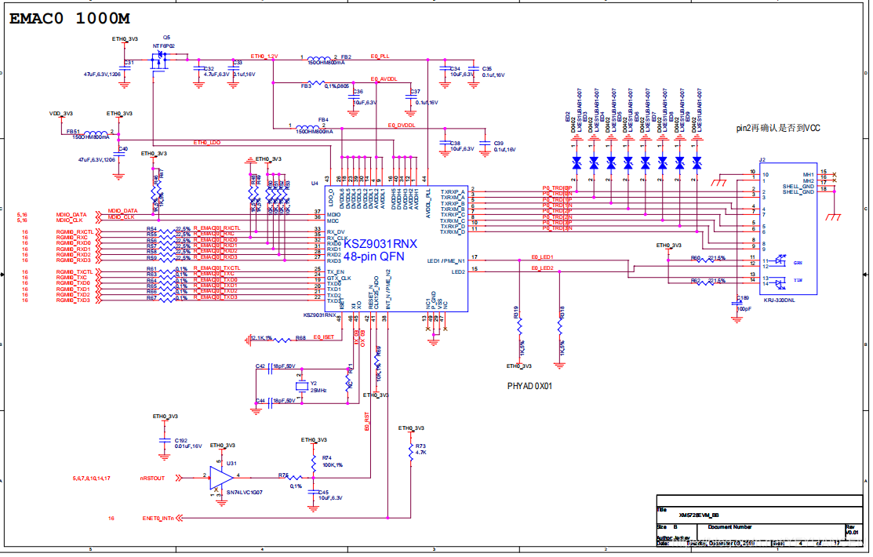
Task: Select the R73 4.7K resistor symbol
Action: (x=410, y=452)
